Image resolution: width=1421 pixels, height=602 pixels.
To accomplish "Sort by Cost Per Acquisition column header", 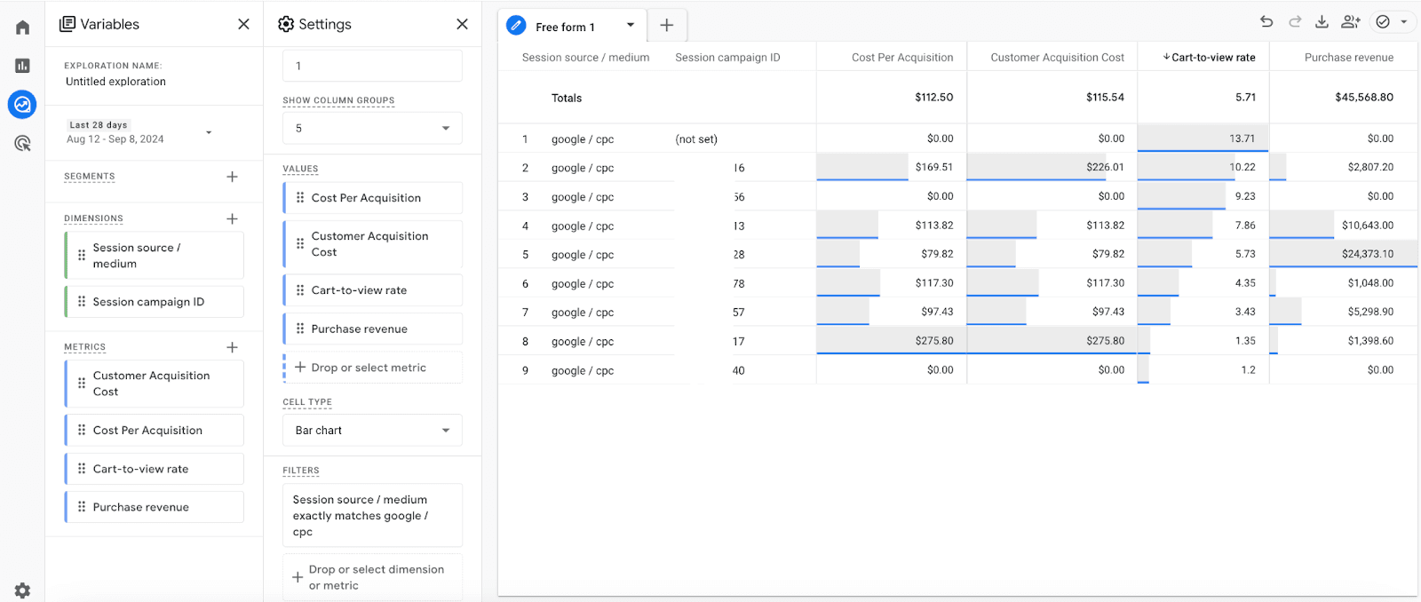I will click(x=902, y=58).
